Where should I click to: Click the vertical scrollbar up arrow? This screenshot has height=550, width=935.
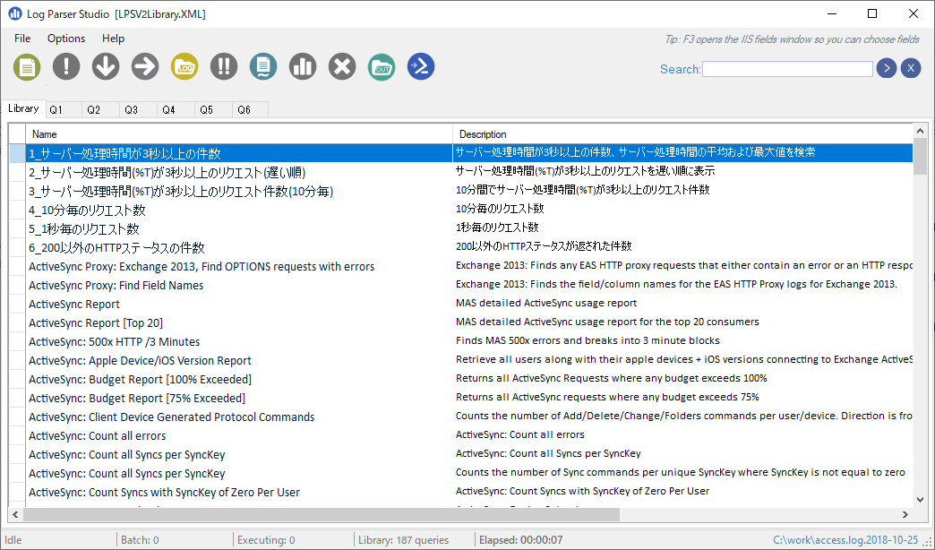click(920, 131)
